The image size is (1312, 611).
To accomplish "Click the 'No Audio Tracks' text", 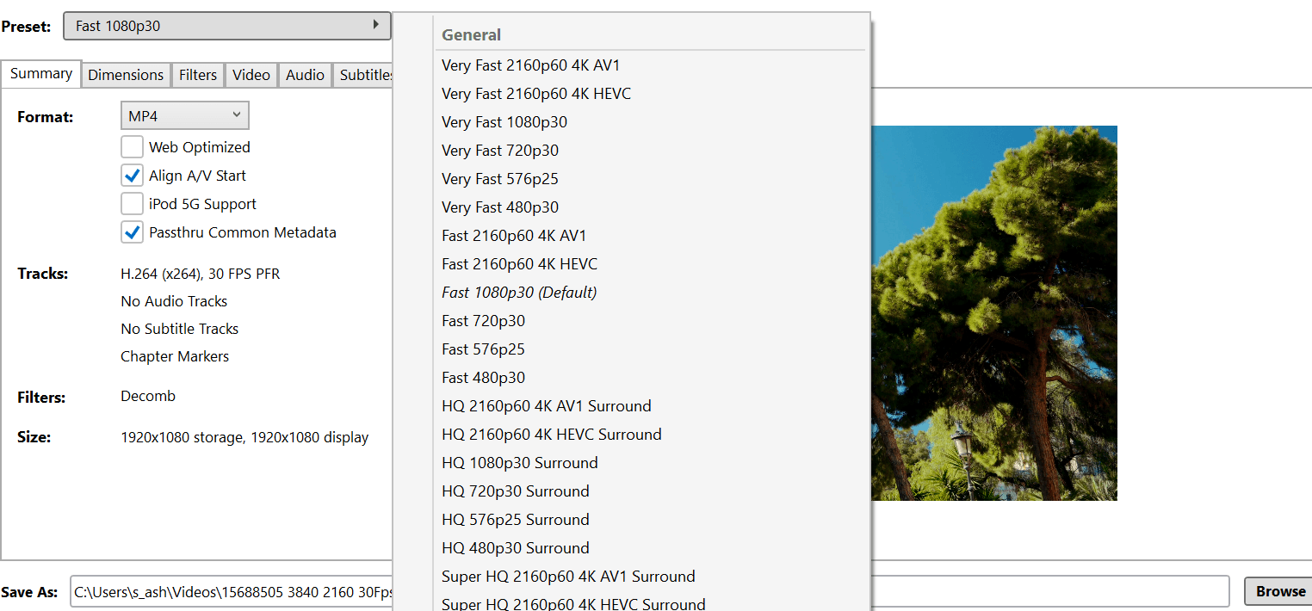I will [174, 301].
